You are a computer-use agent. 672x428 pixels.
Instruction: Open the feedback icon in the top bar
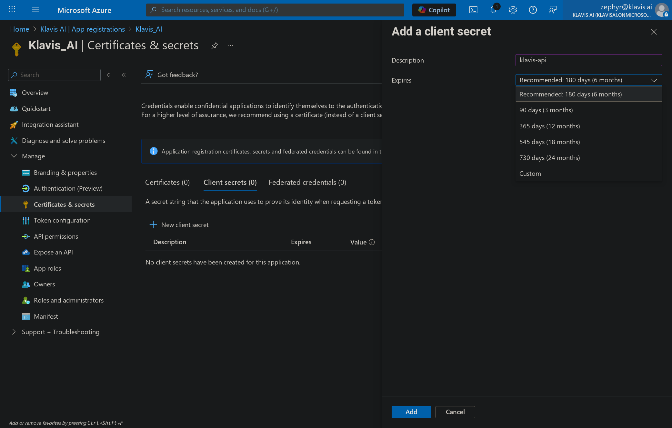pos(552,10)
